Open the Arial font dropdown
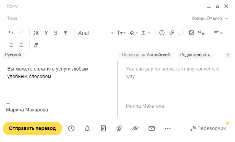The height and width of the screenshot is (142, 235). [96, 33]
